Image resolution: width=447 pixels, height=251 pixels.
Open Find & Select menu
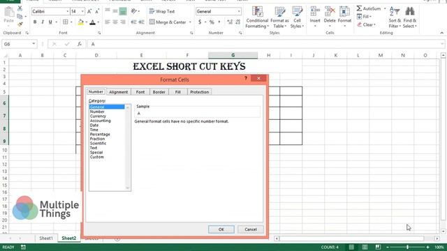coord(410,17)
